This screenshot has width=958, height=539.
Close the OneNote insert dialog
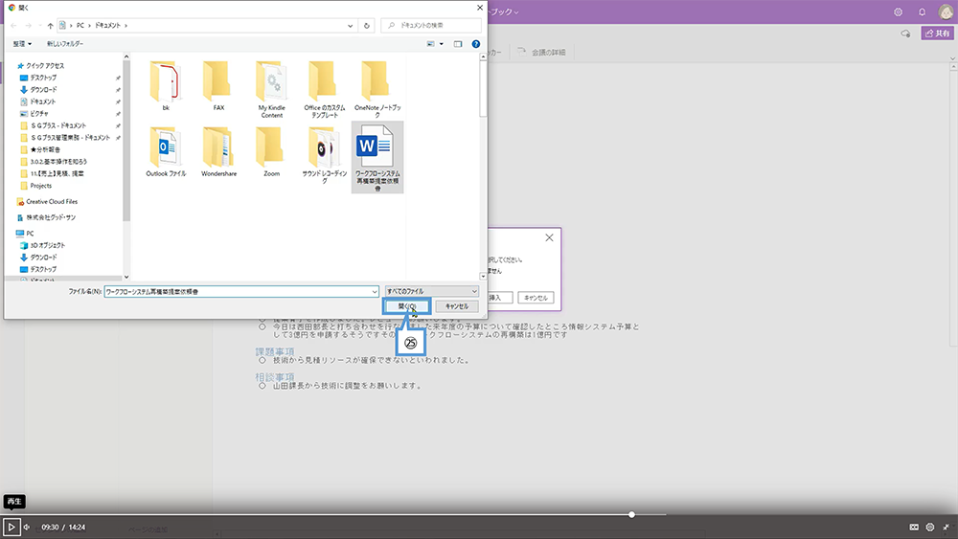click(549, 238)
